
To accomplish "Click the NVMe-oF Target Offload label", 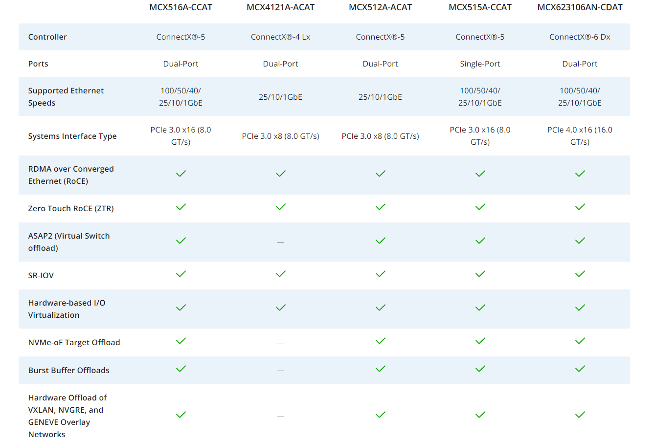I will point(74,342).
